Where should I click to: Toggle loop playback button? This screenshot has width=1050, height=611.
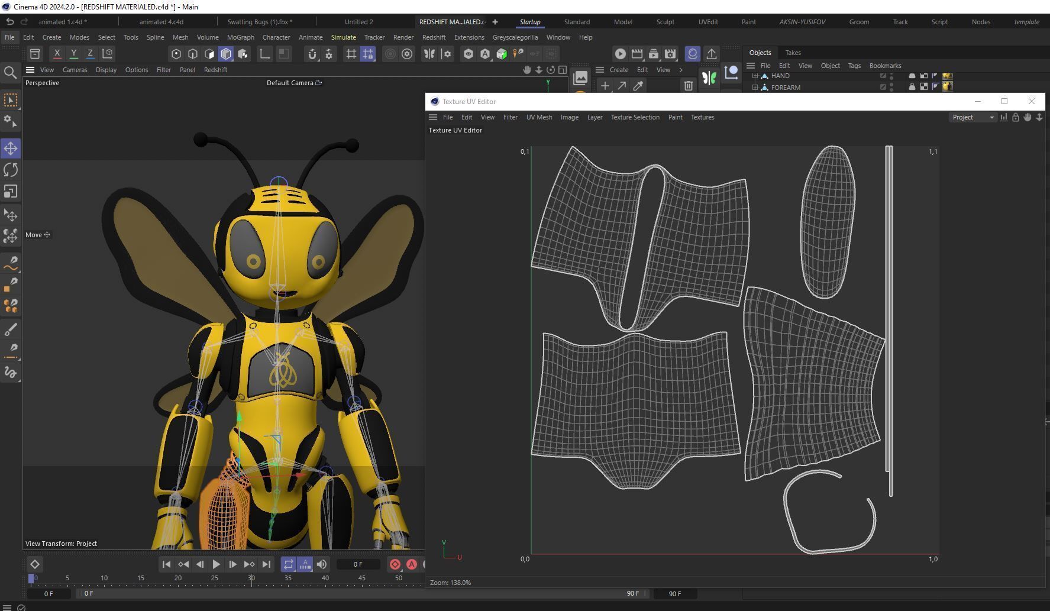(288, 564)
